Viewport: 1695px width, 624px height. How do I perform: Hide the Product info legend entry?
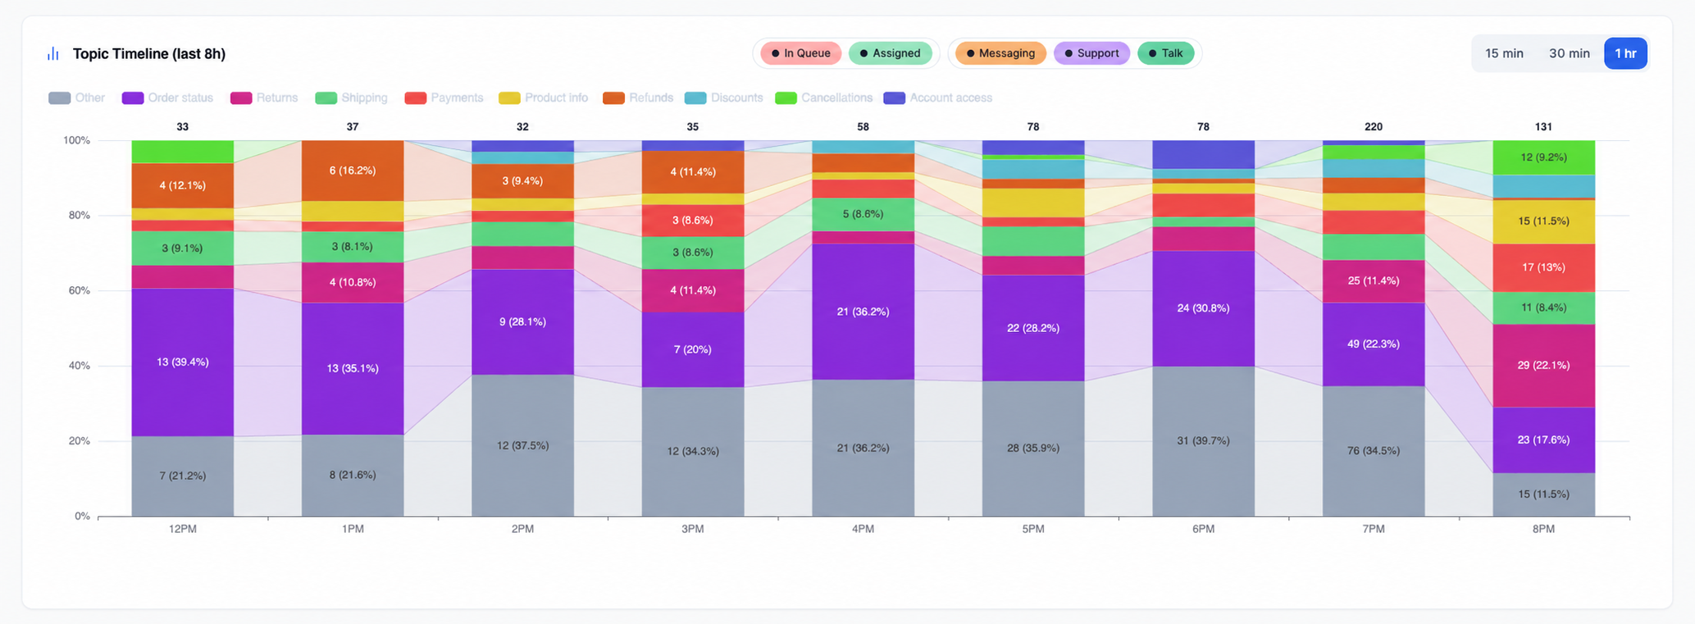tap(543, 98)
